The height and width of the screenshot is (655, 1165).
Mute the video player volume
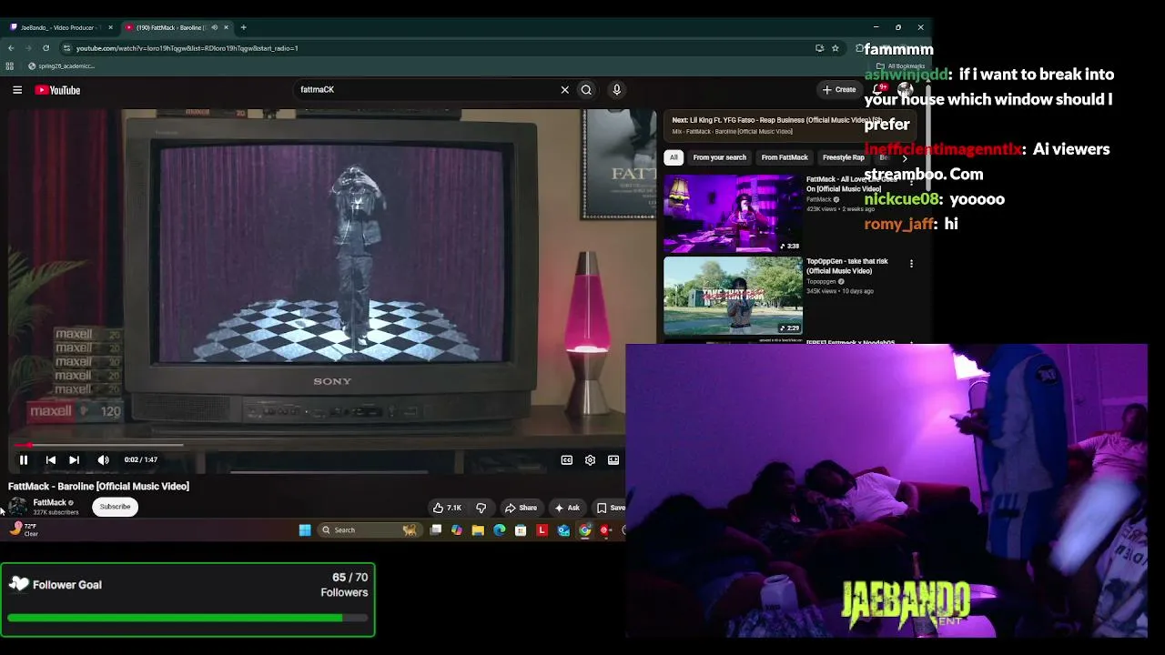[103, 460]
